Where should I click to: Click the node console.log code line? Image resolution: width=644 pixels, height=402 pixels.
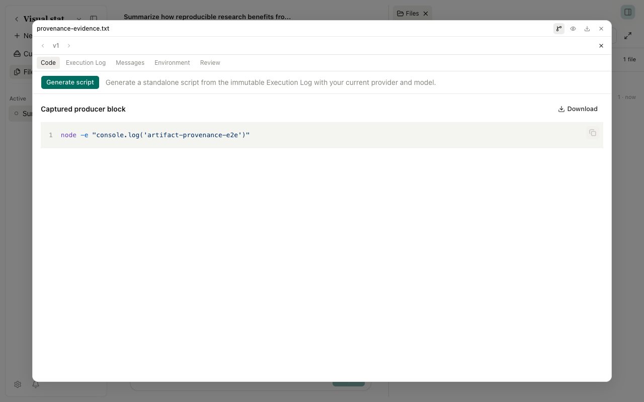[x=155, y=135]
